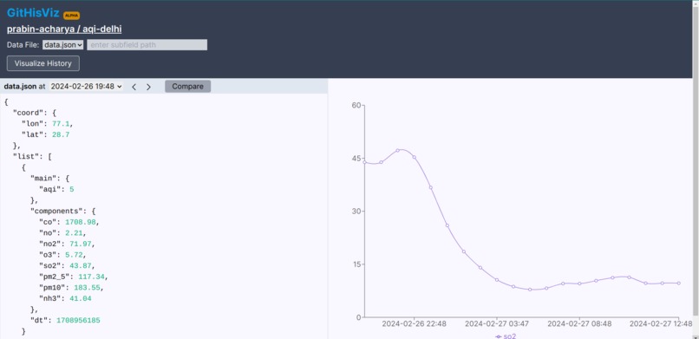The height and width of the screenshot is (339, 699).
Task: Click the data.json filename in viewer header
Action: (x=20, y=87)
